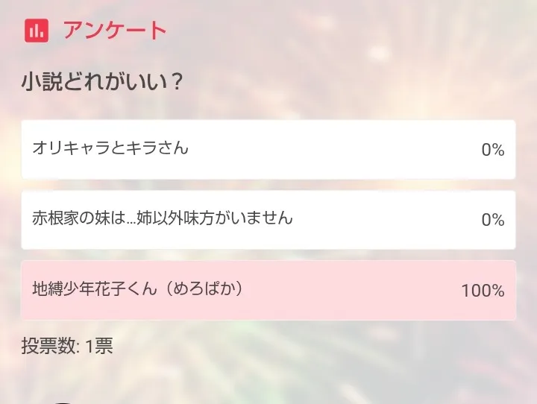Tap the アンケート header title
Viewport: 537px width, 404px height.
coord(114,31)
